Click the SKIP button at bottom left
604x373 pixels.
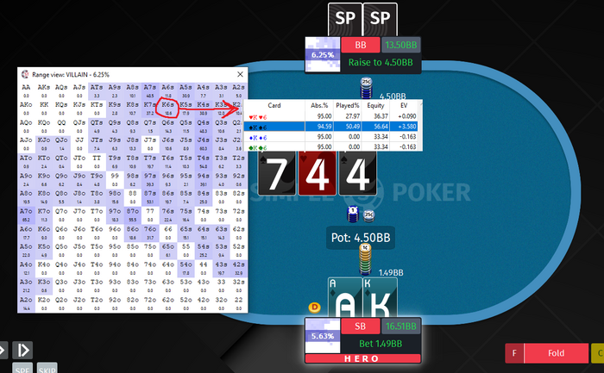(47, 369)
